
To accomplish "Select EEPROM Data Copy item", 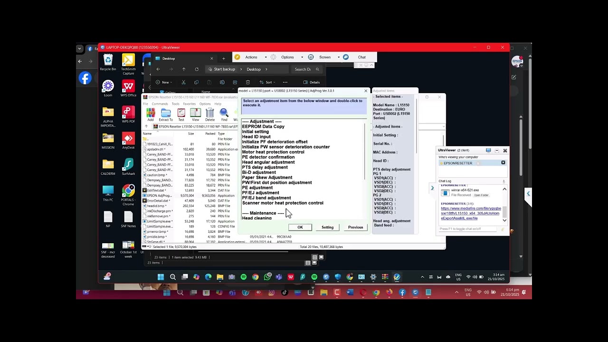I will tap(263, 126).
